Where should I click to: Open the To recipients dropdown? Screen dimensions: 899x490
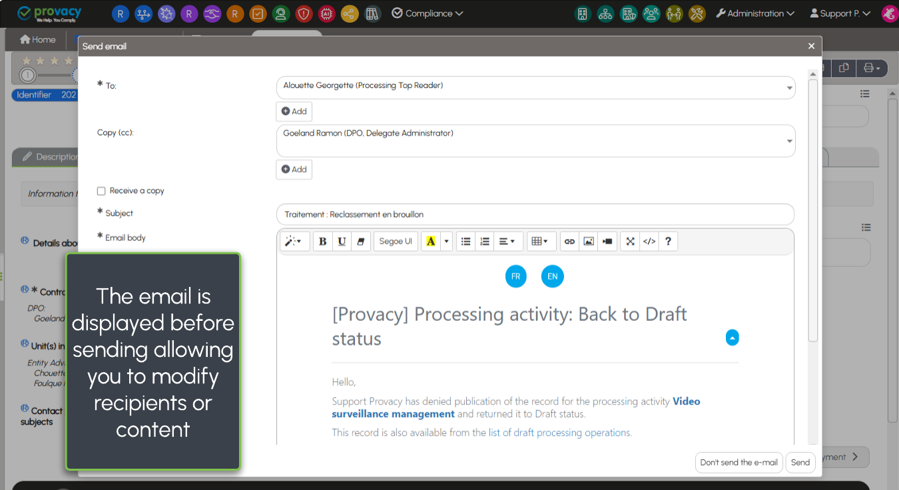click(789, 88)
